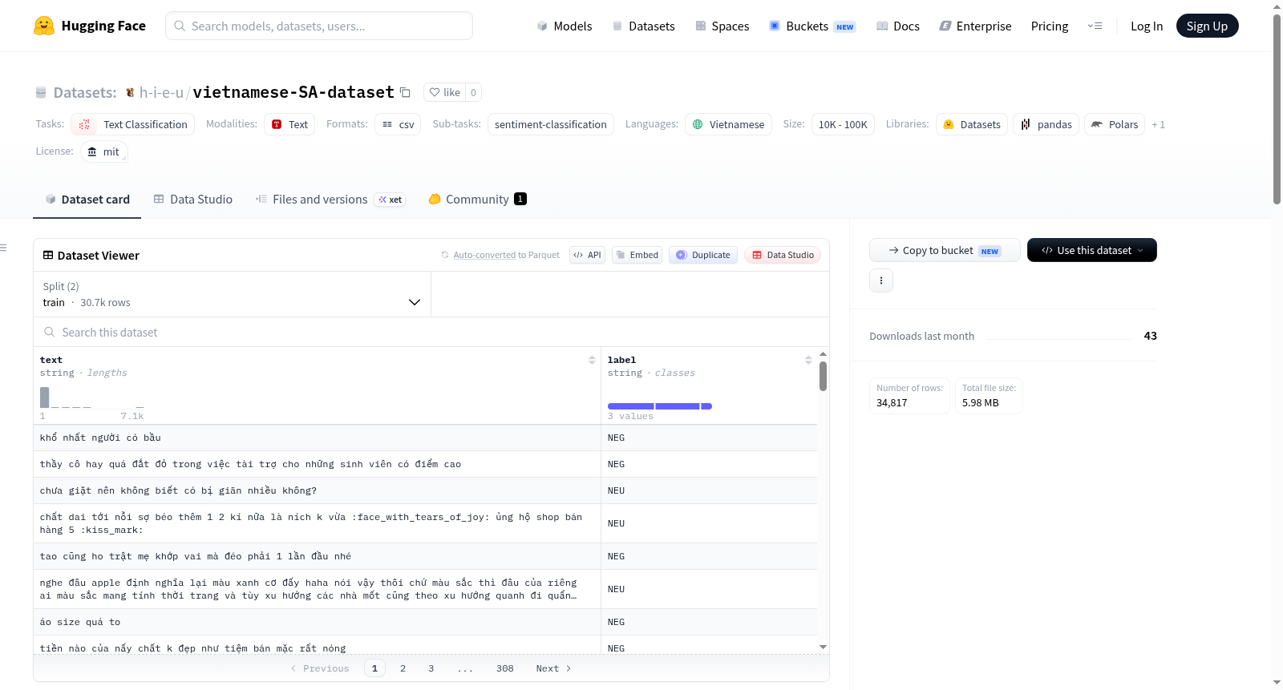Go to Spaces in top navigation
The image size is (1283, 690).
click(x=722, y=26)
